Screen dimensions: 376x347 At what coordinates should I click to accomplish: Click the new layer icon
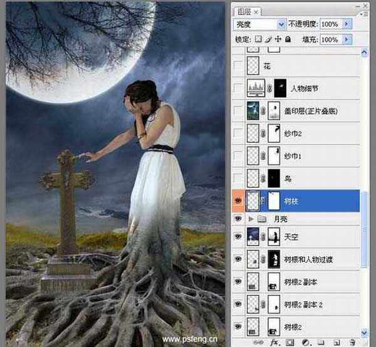coord(336,341)
